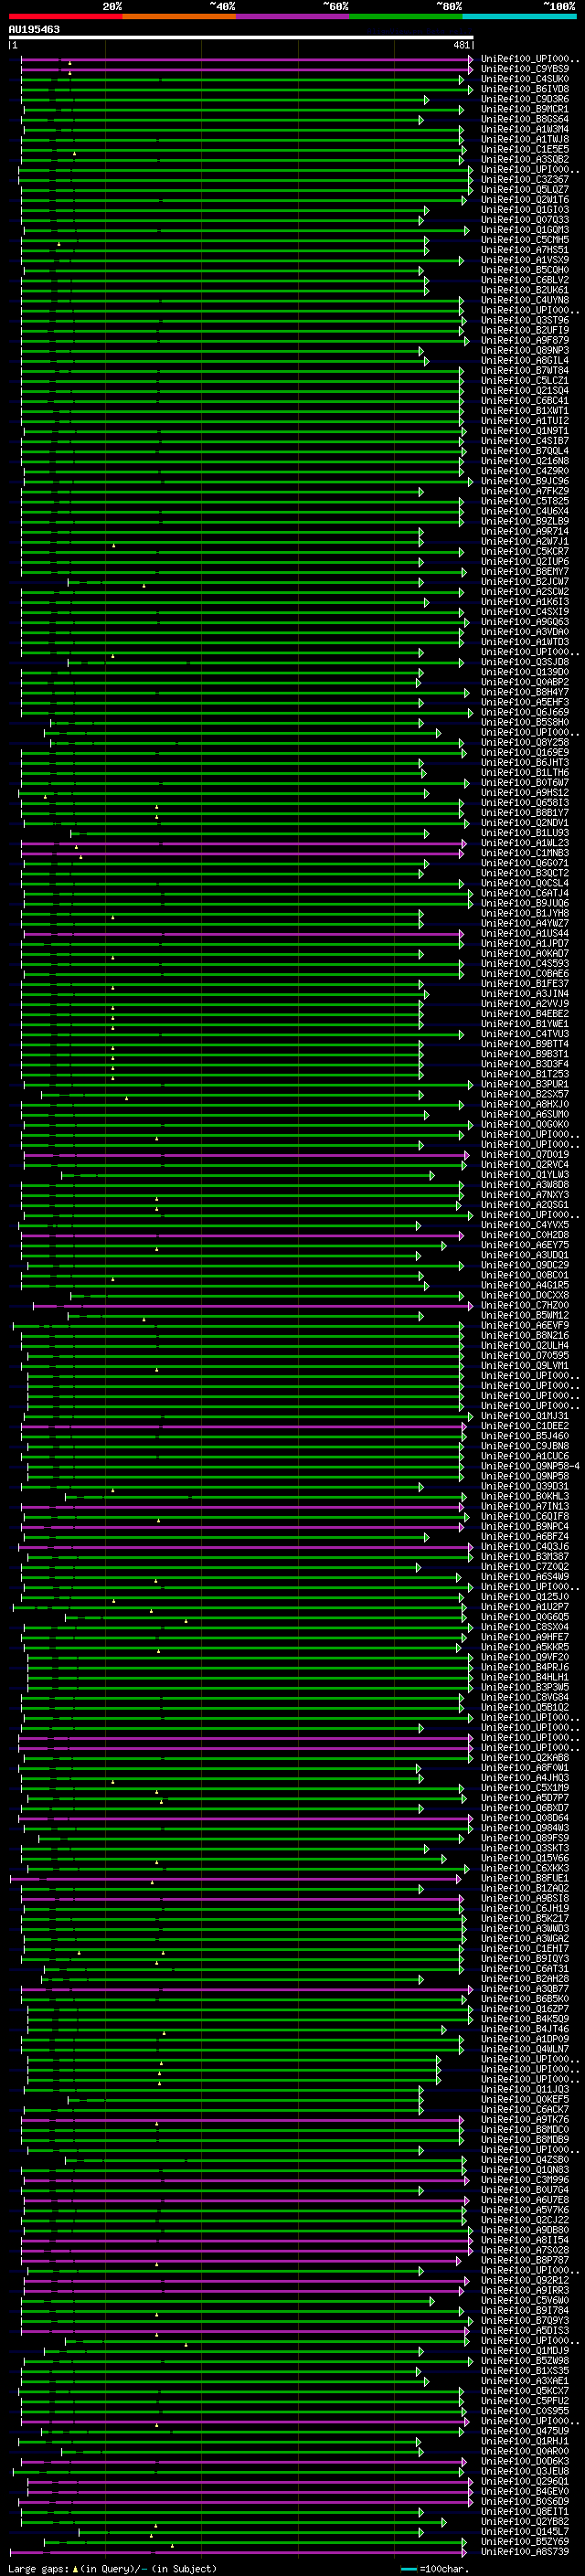Select hit UniRef100_Q2W1T6
The width and height of the screenshot is (585, 2576).
pos(525,200)
